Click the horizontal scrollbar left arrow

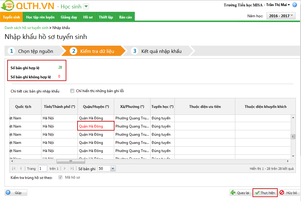coord(12,161)
